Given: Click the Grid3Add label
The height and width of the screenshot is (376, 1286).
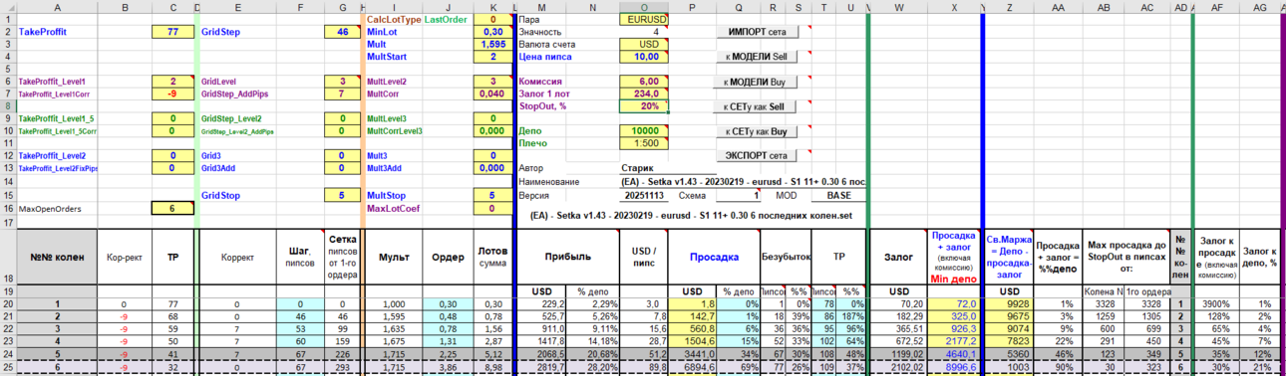Looking at the screenshot, I should (218, 168).
